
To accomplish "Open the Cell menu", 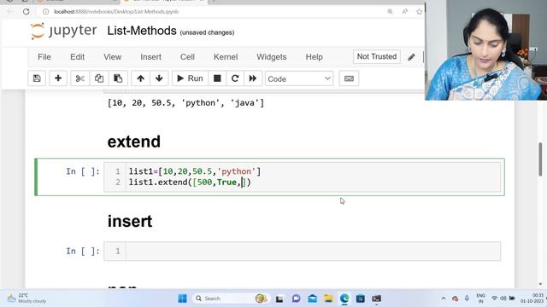I will (x=187, y=57).
